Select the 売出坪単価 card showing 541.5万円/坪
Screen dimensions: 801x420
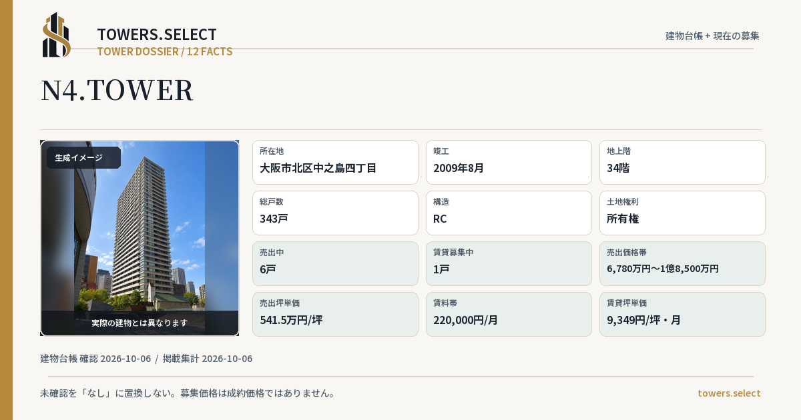click(335, 314)
